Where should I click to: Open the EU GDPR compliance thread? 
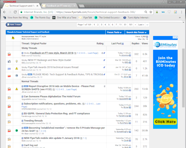coord(57,114)
